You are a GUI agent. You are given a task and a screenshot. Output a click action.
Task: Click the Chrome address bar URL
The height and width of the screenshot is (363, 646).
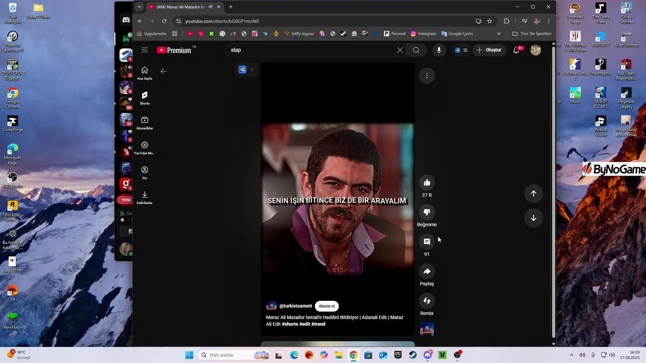(x=222, y=21)
